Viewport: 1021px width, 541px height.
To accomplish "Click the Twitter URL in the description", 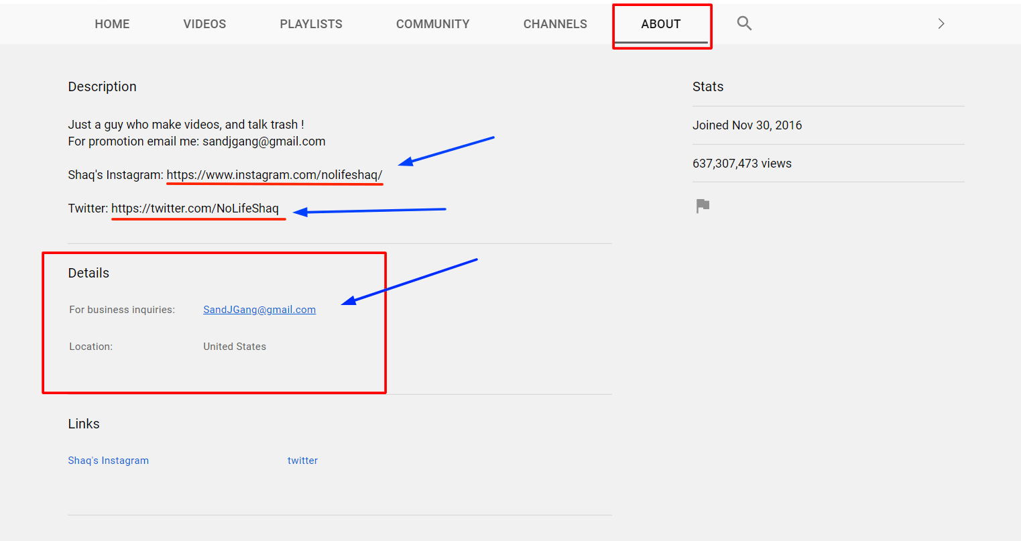I will coord(198,208).
